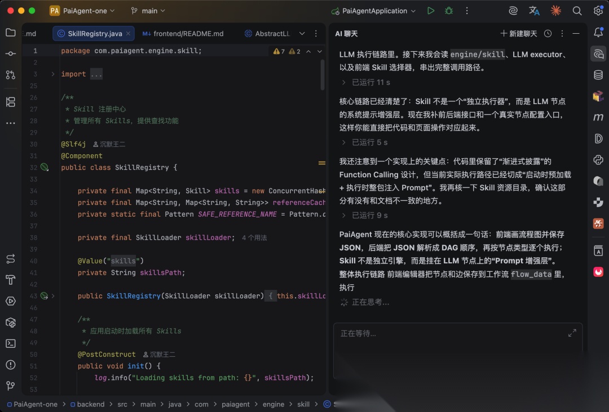Screen dimensions: 609x412
Task: Open the Database tool window
Action: point(598,75)
